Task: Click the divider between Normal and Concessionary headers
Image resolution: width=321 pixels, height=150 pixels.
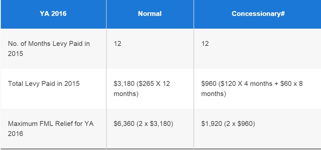Action: [x=194, y=14]
